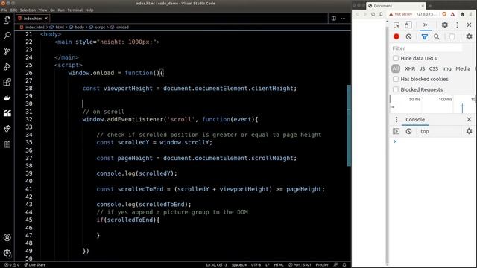
Task: Click the editor vertical scrollbar thumb
Action: (349, 125)
